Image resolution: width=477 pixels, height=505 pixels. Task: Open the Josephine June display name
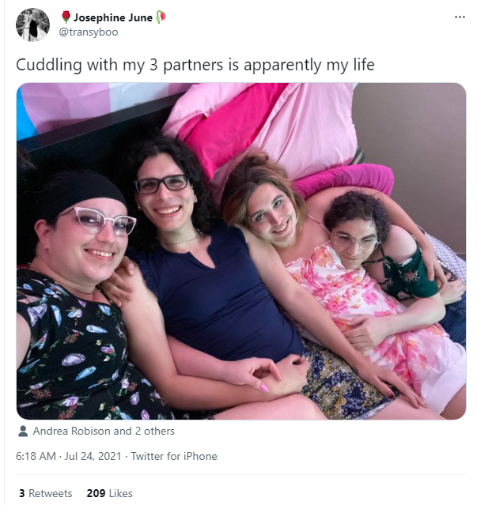pos(113,17)
